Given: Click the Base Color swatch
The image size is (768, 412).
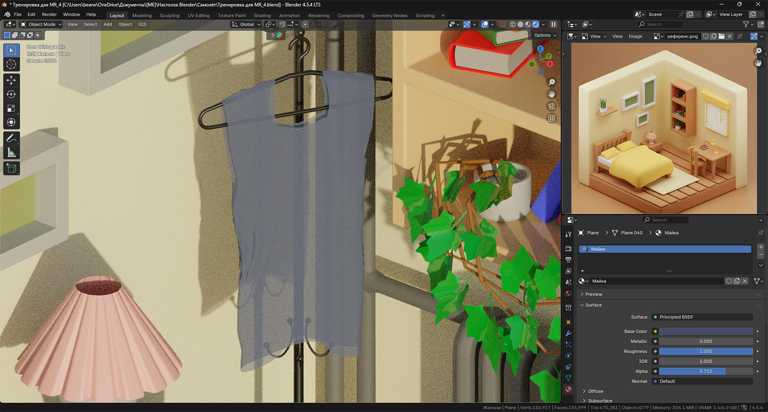Looking at the screenshot, I should tap(706, 332).
